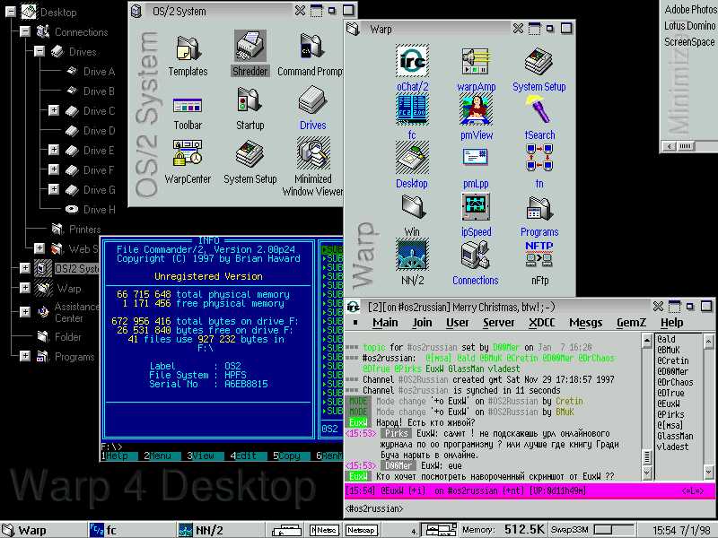Launch the tSearch flashlight icon
The height and width of the screenshot is (538, 718).
click(x=539, y=109)
